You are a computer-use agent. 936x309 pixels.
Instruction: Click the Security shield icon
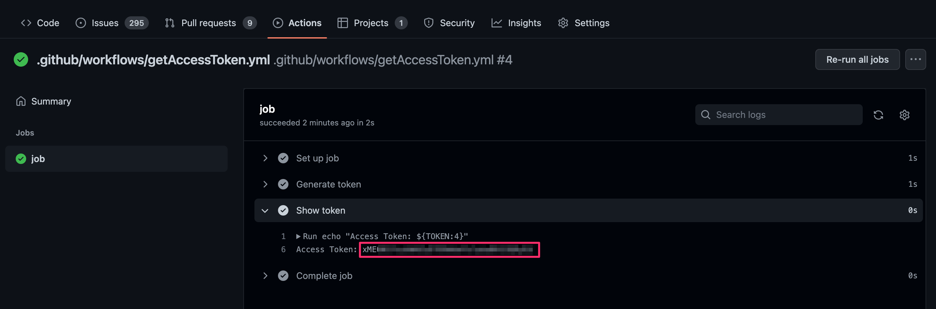[x=429, y=23]
